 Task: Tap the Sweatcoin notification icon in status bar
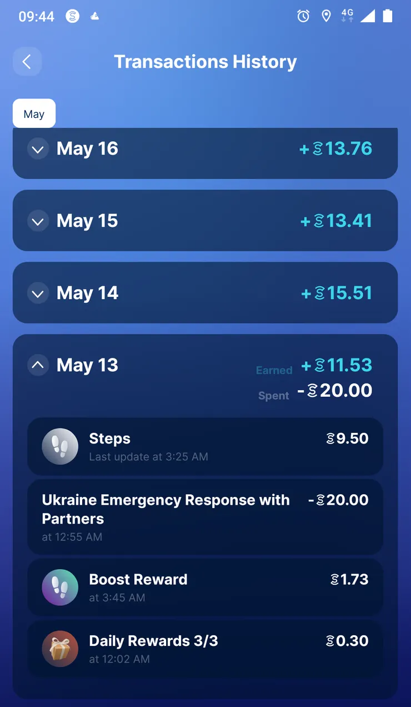[72, 16]
